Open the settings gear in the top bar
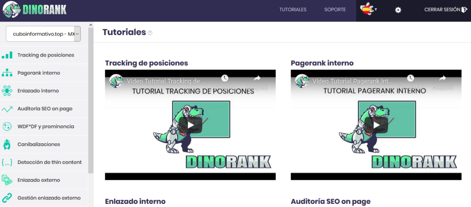This screenshot has height=207, width=471. coord(398,10)
